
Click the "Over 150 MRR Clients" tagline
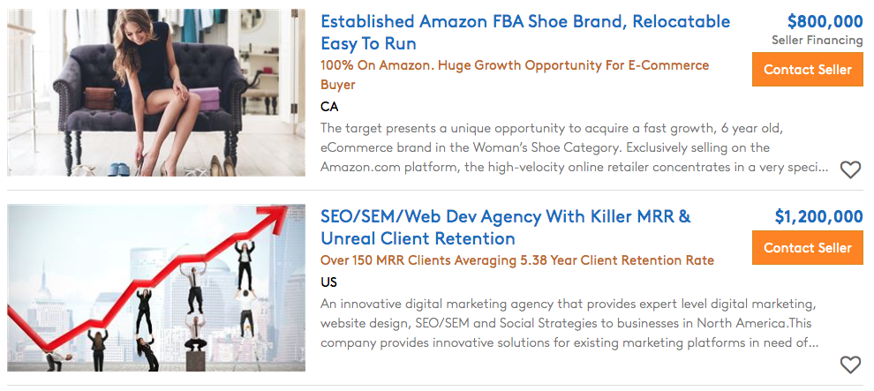(517, 260)
